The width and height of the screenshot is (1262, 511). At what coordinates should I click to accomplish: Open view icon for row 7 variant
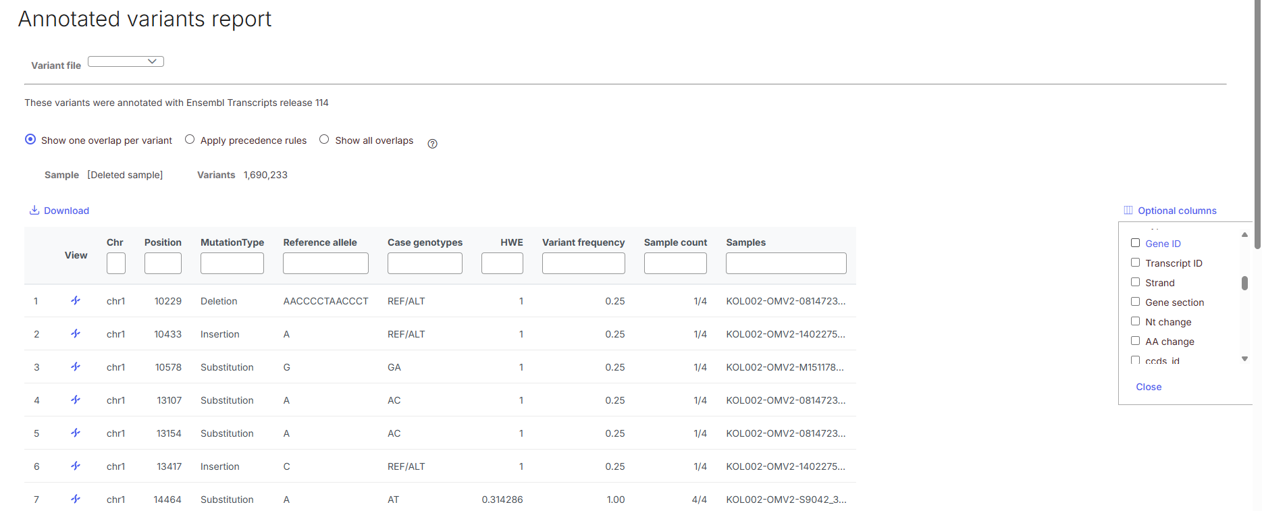pos(76,499)
